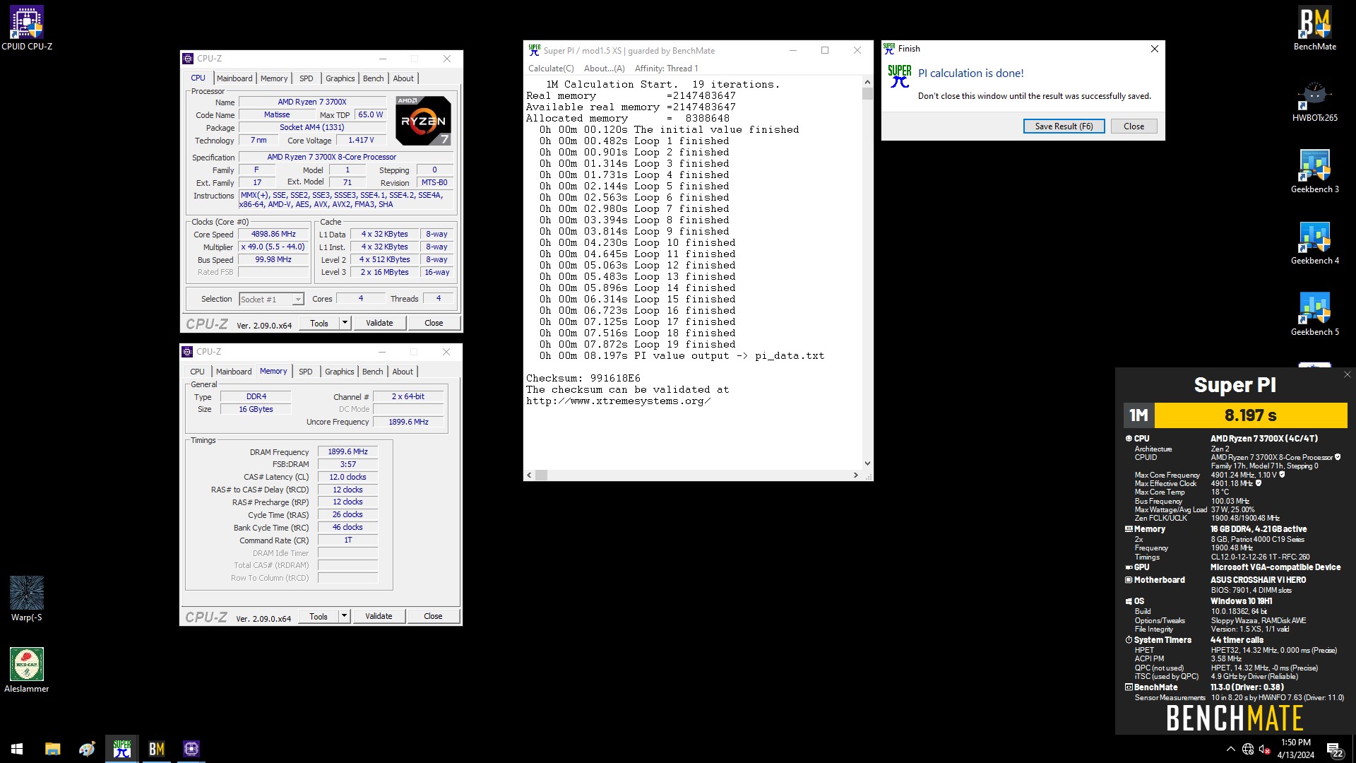Click Super PI horizontal scrollbar right arrow
This screenshot has height=763, width=1356.
pyautogui.click(x=856, y=475)
